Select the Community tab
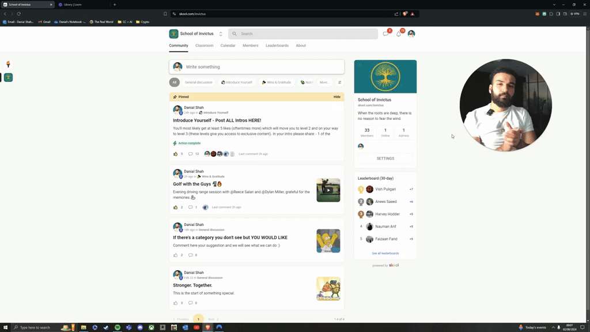 [x=179, y=46]
